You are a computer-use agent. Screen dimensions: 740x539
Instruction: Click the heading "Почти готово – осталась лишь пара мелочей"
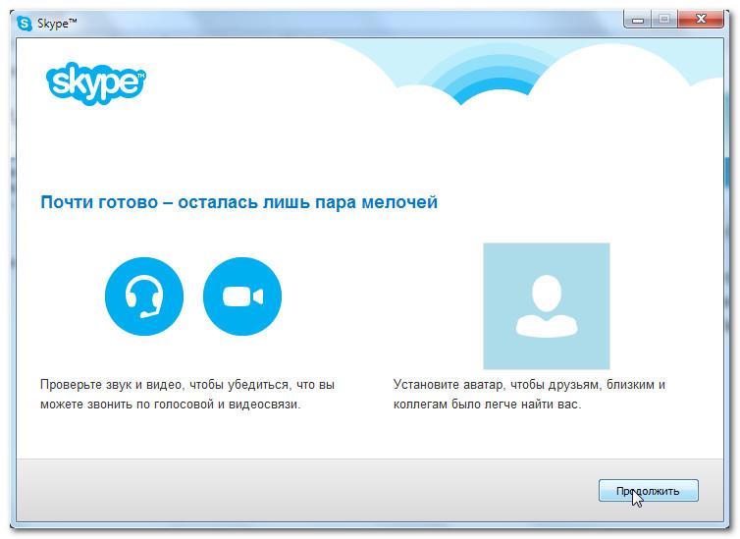click(x=238, y=202)
